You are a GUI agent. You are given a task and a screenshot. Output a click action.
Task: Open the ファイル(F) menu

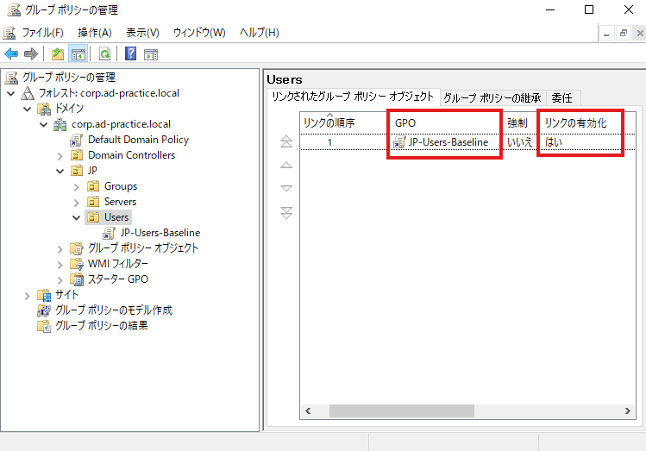coord(42,33)
